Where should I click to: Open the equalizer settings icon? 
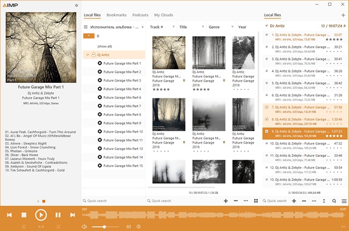(x=128, y=227)
